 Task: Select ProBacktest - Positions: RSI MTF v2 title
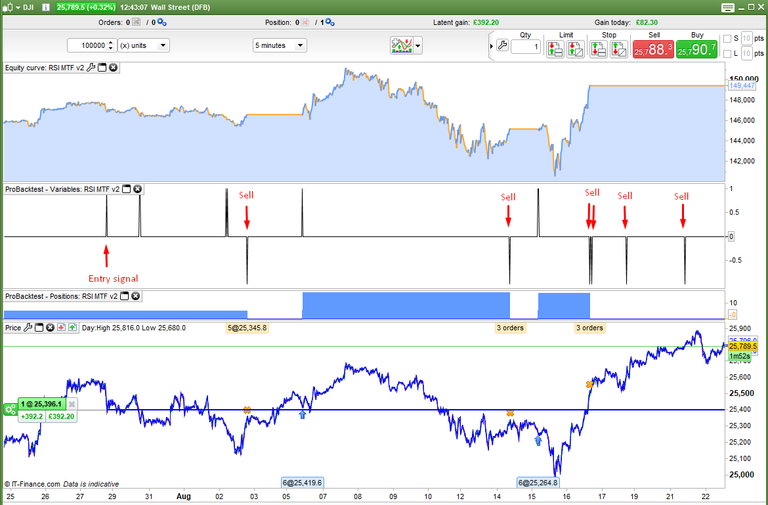pyautogui.click(x=61, y=296)
